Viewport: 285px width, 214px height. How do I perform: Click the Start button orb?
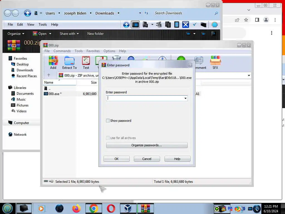pyautogui.click(x=7, y=208)
